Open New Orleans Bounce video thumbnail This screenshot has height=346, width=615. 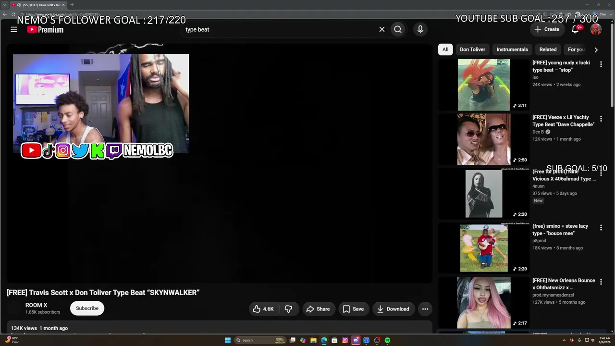tap(484, 303)
